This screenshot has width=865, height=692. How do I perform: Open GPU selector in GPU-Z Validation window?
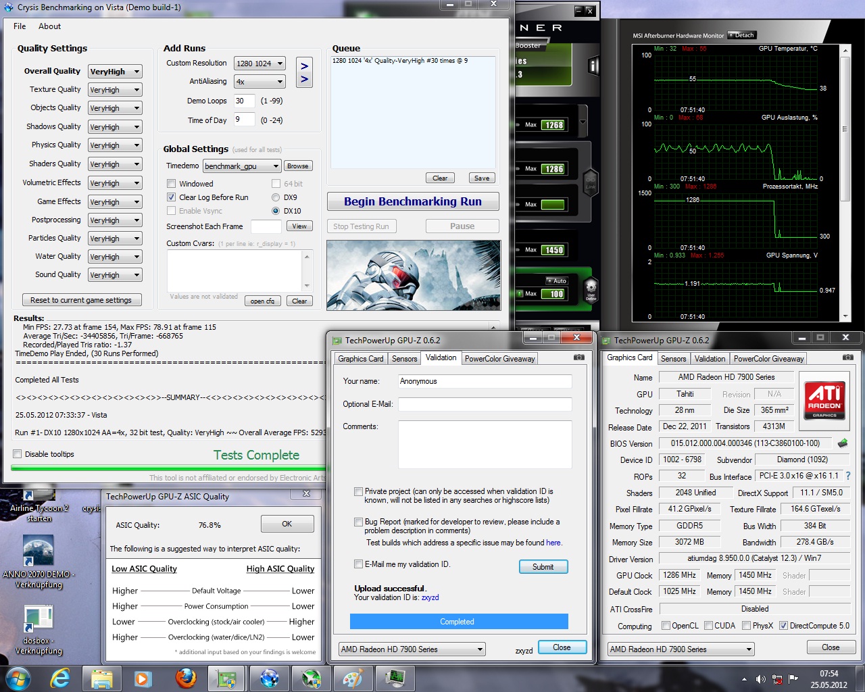coord(412,649)
